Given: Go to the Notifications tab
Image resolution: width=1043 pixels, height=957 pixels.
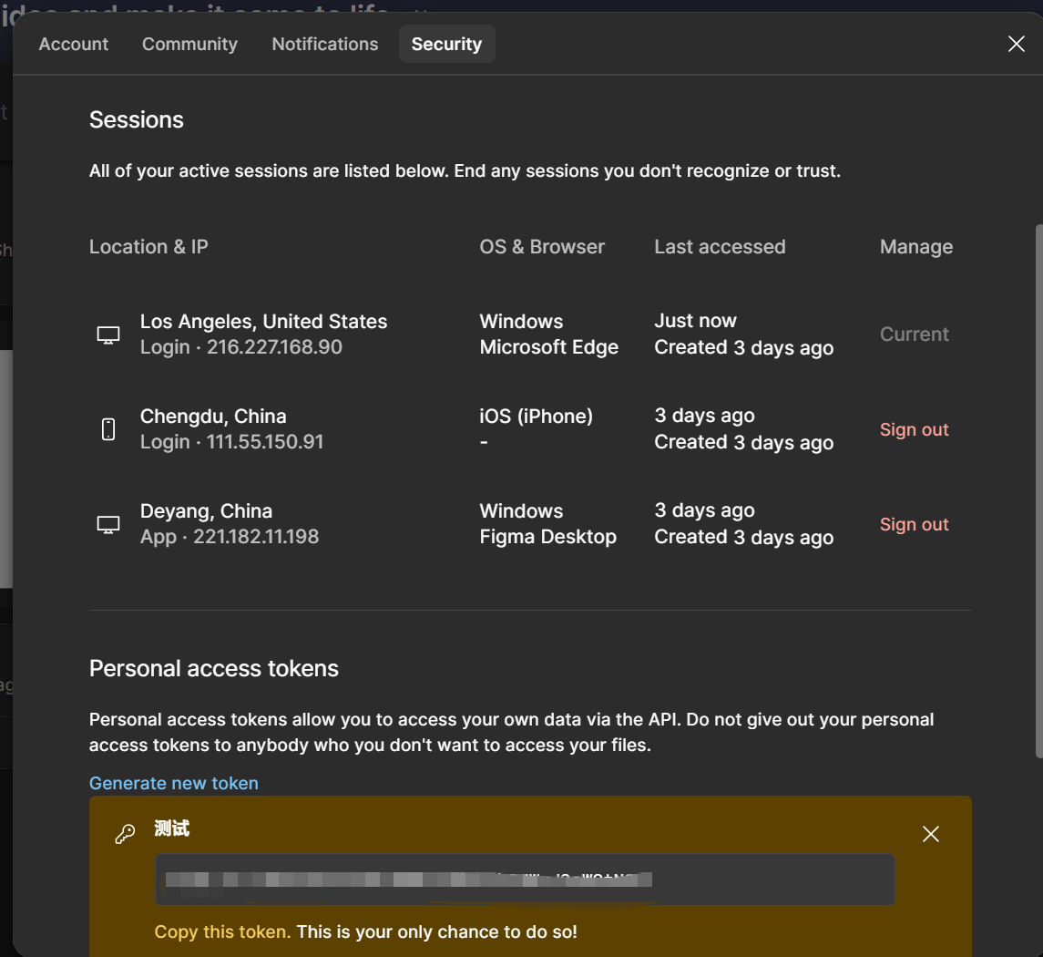Looking at the screenshot, I should [325, 44].
